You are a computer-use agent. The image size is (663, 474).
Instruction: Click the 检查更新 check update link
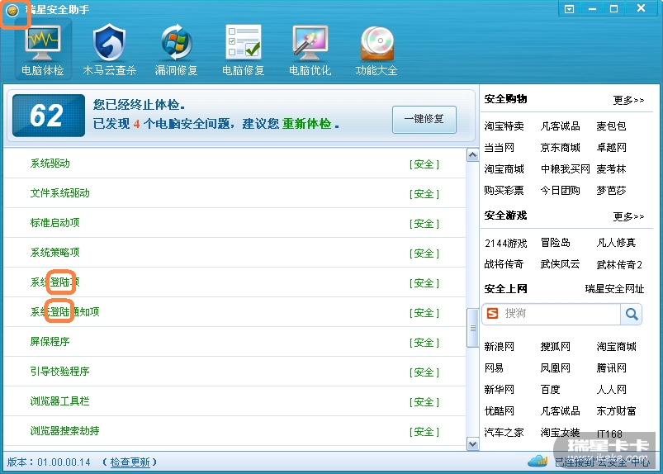tap(130, 462)
